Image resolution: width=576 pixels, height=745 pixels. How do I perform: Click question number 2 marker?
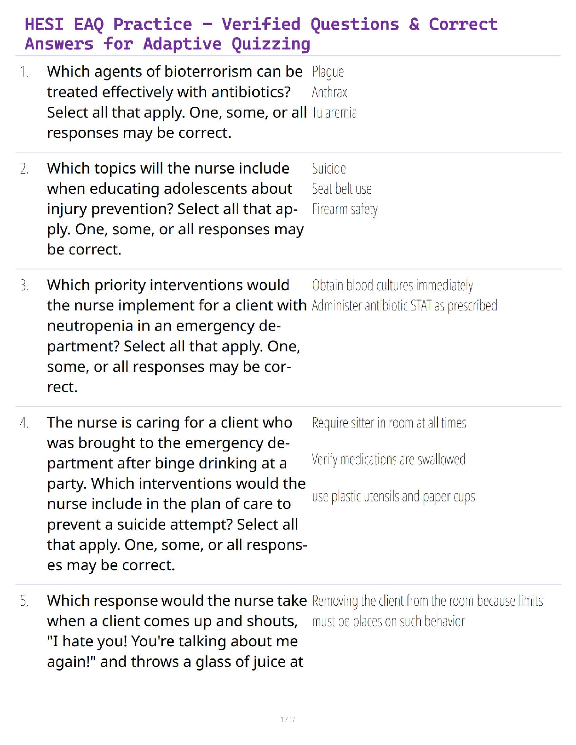[x=24, y=168]
